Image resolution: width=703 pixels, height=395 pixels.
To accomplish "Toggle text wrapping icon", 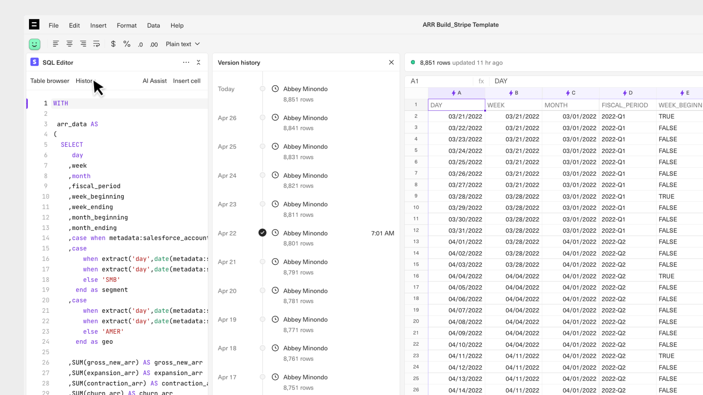I will [96, 44].
